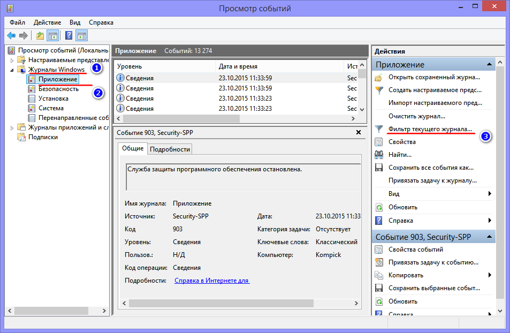
Task: Collapse the Событие 903, Security-SPP actions section
Action: coord(489,237)
